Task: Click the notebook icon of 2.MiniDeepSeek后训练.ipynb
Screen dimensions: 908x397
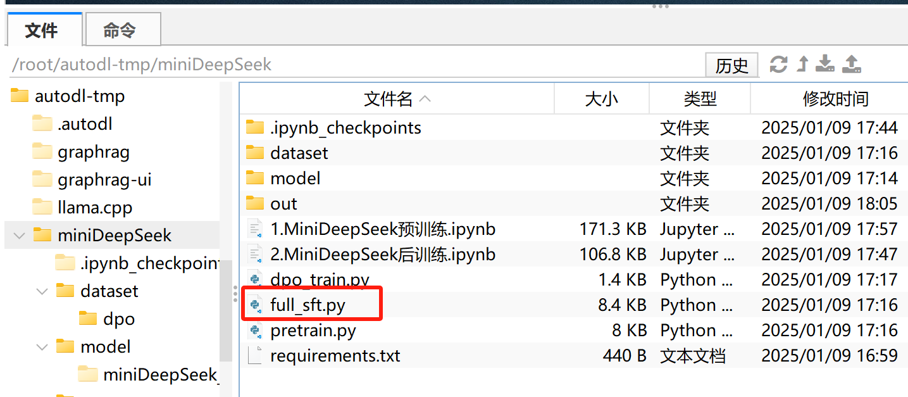Action: coord(255,255)
